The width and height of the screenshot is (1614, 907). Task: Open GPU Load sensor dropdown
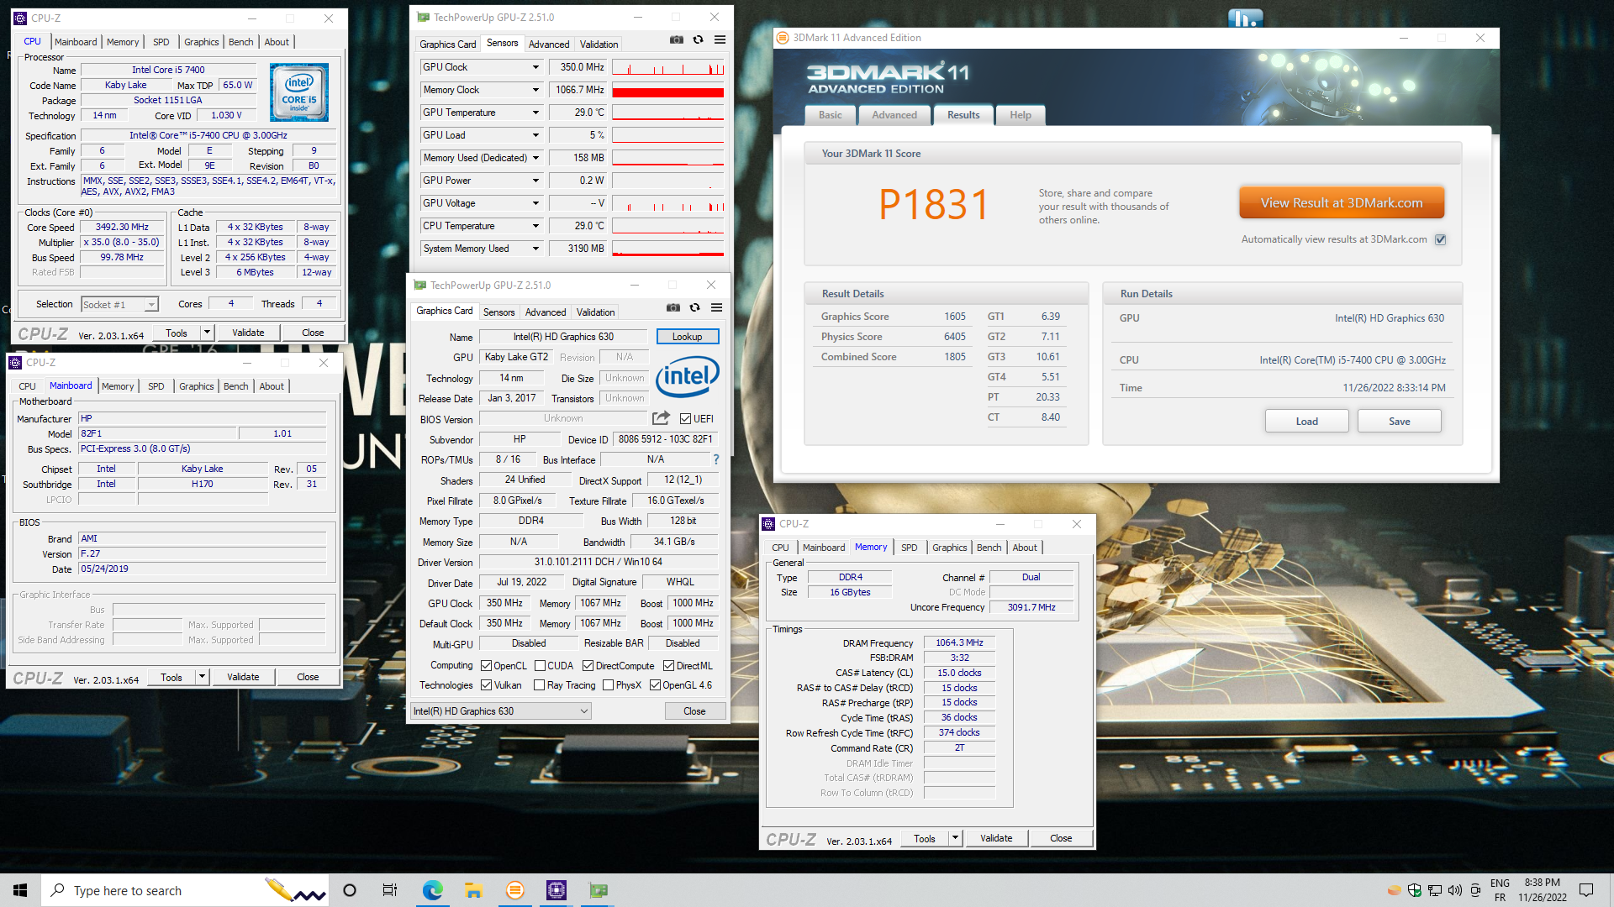click(535, 135)
